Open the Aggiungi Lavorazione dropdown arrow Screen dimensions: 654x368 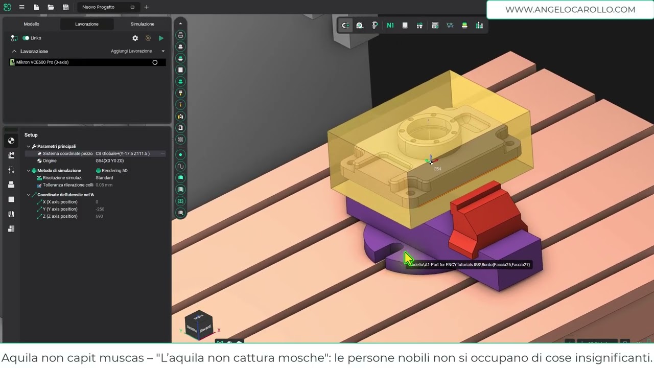(163, 51)
